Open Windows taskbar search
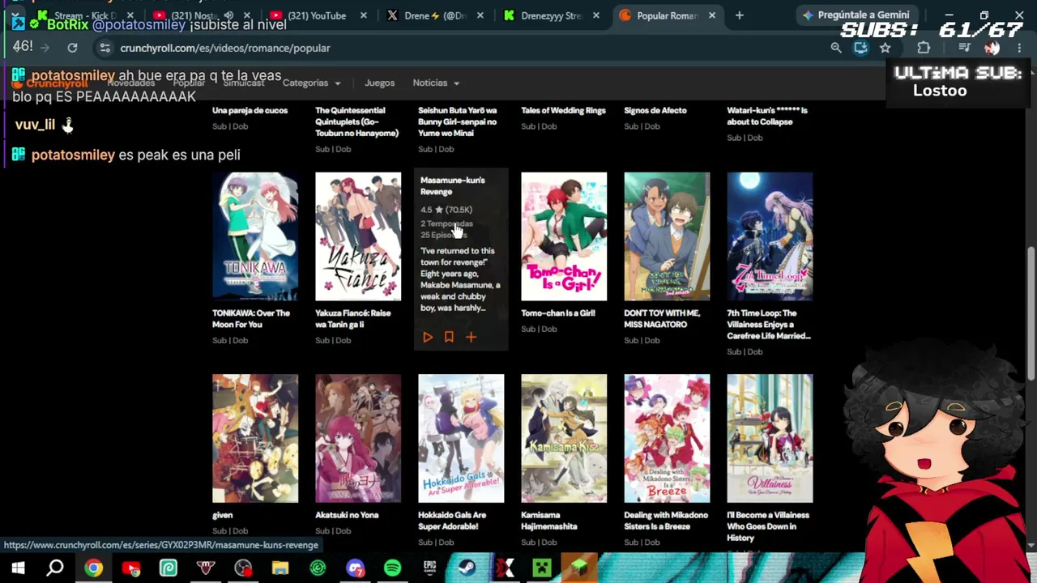The height and width of the screenshot is (583, 1037). (x=55, y=568)
